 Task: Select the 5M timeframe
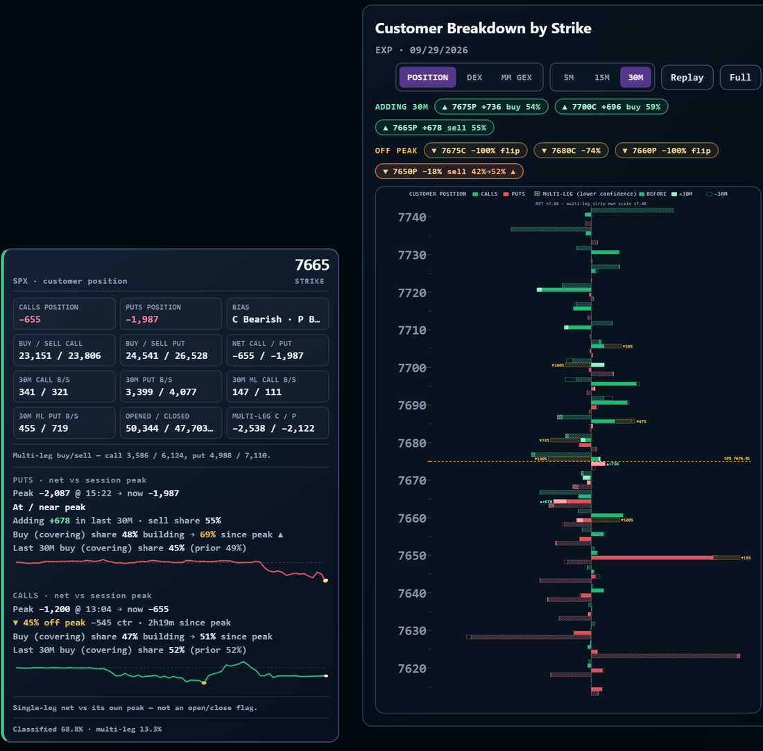coord(568,78)
